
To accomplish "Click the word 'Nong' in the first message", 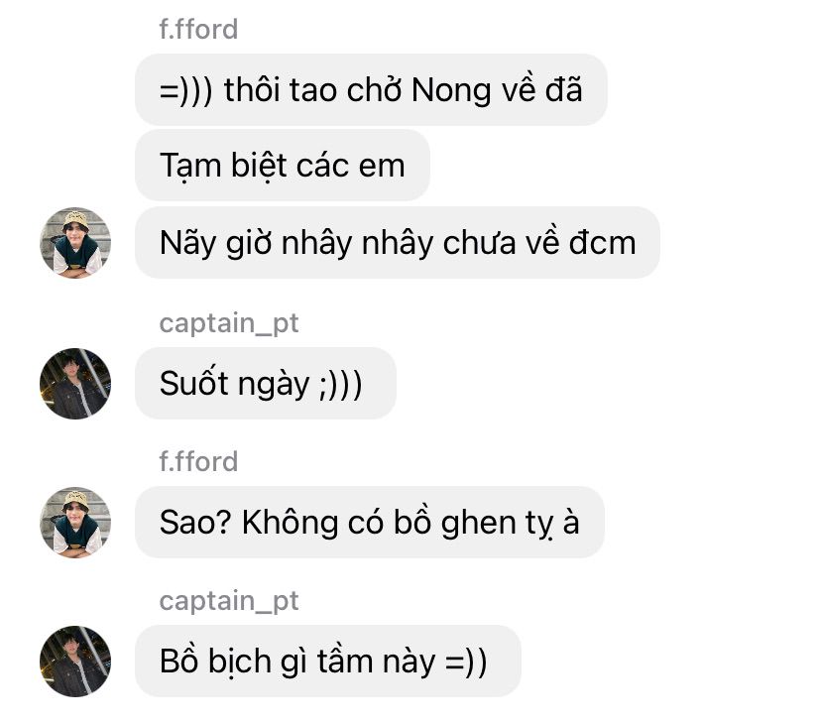I will [451, 90].
